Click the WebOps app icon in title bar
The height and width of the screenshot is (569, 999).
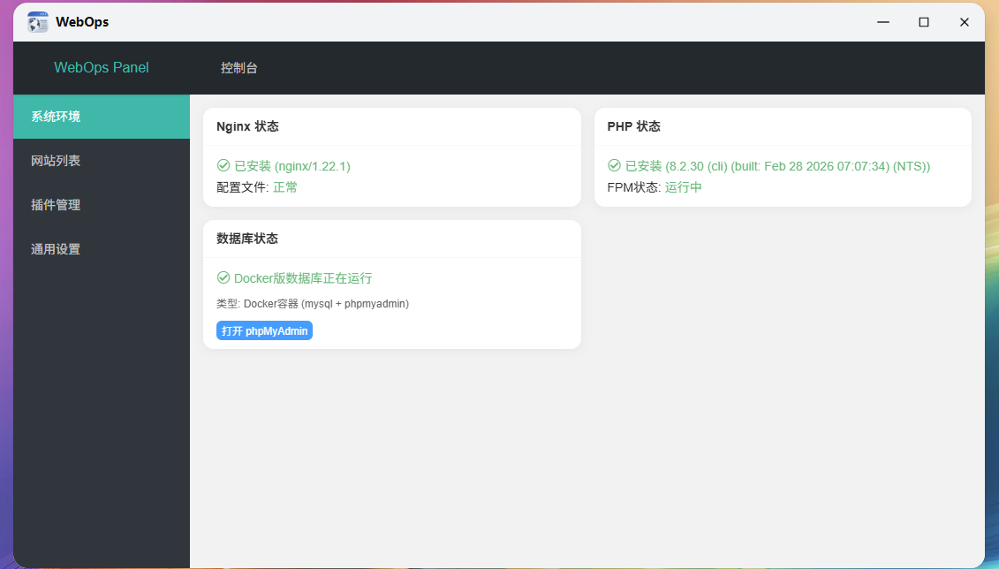point(38,22)
